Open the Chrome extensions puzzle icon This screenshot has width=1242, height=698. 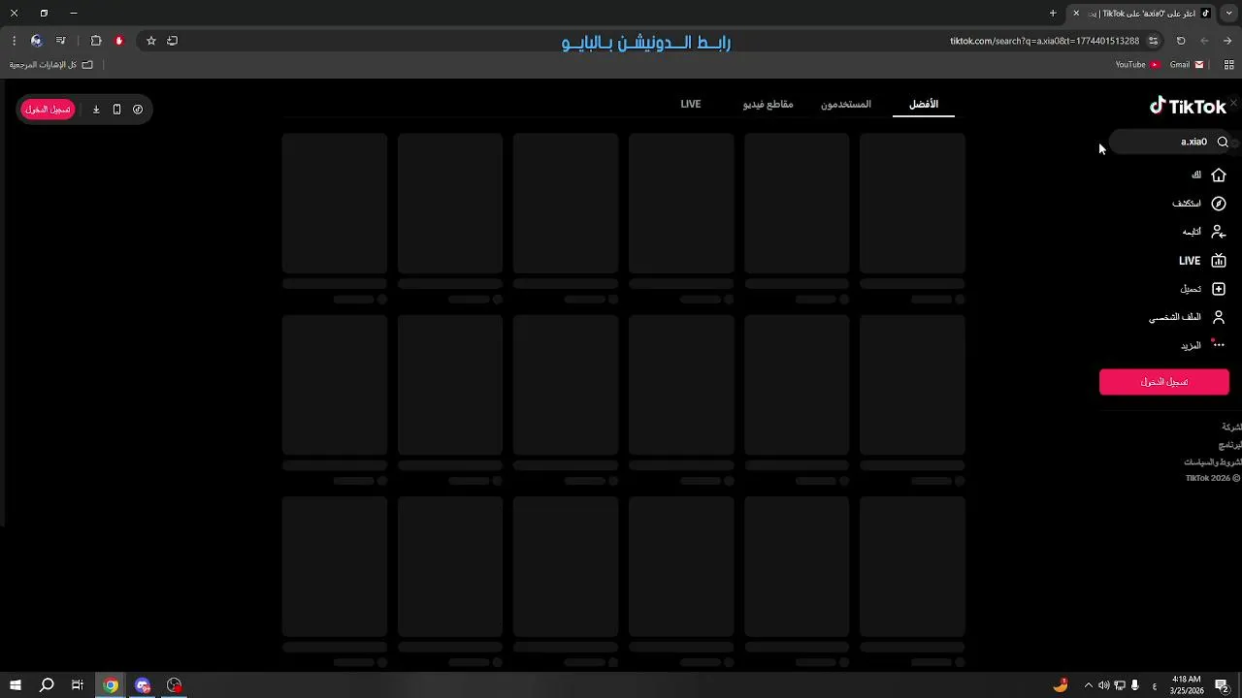point(96,41)
